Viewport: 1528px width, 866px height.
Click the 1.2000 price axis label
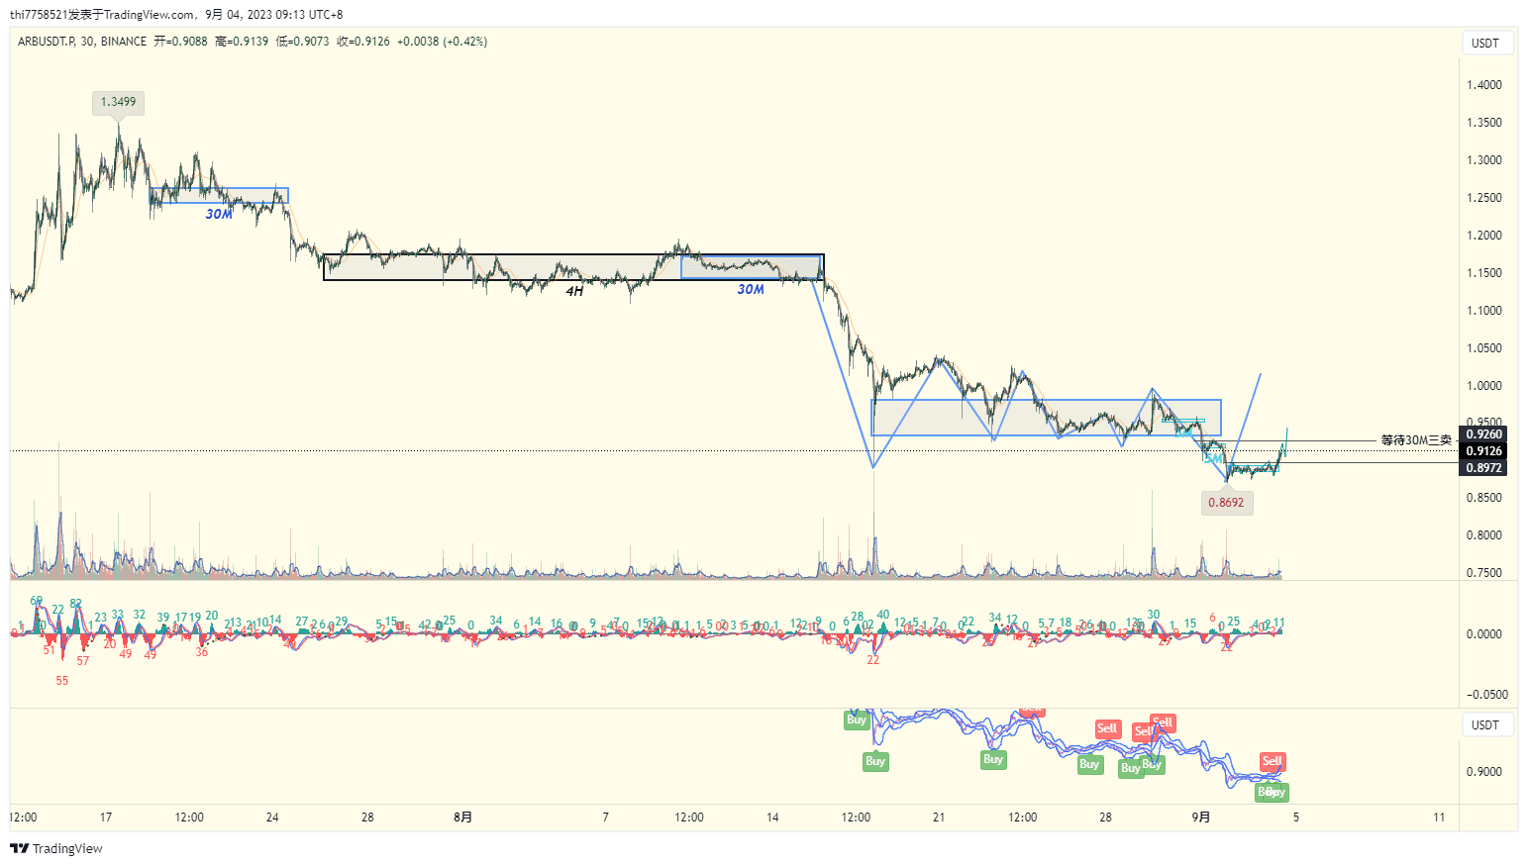click(x=1483, y=236)
